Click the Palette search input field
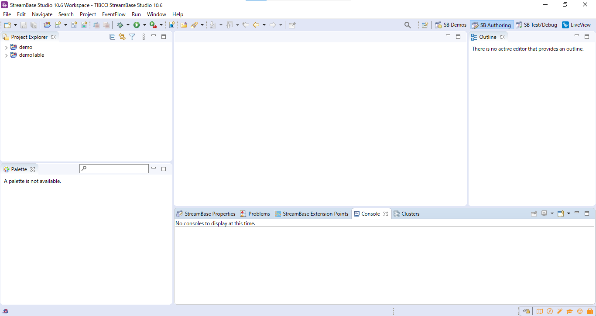Viewport: 596px width, 316px height. click(x=114, y=168)
